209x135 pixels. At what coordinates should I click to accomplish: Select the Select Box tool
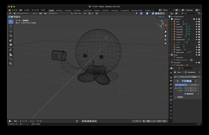coord(11,22)
